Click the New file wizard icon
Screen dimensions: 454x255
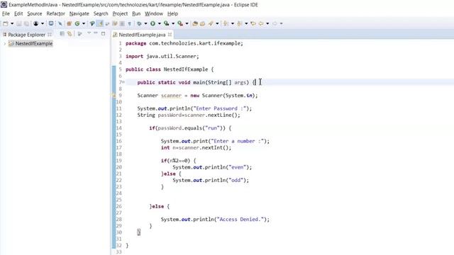6,23
